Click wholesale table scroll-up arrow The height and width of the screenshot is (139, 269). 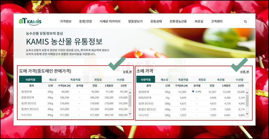(130, 93)
